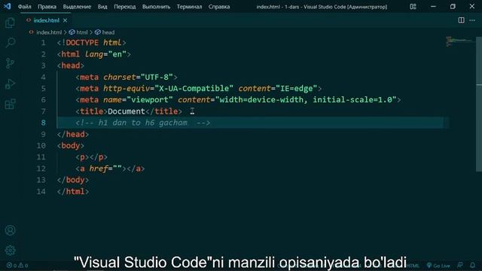Open the Manage gear icon

(x=10, y=251)
